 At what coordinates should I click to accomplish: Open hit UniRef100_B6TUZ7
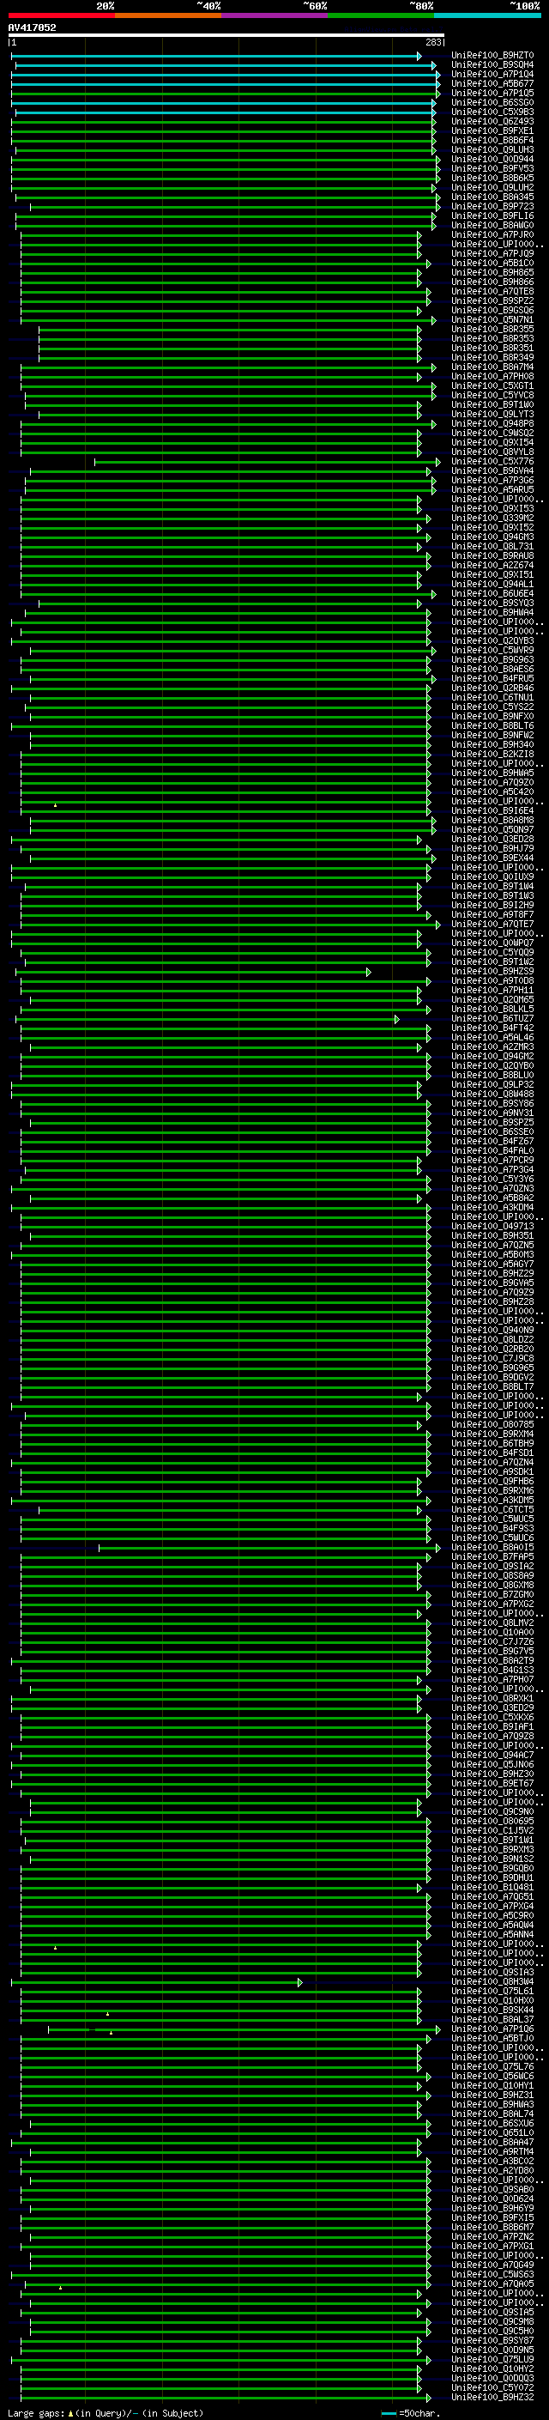tap(492, 1018)
